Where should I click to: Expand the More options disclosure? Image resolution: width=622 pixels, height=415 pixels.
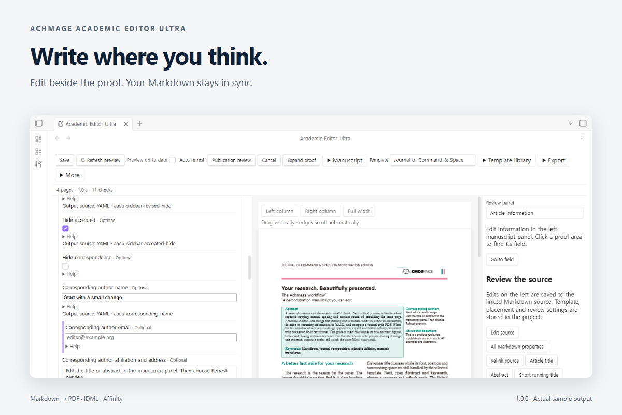(x=69, y=175)
